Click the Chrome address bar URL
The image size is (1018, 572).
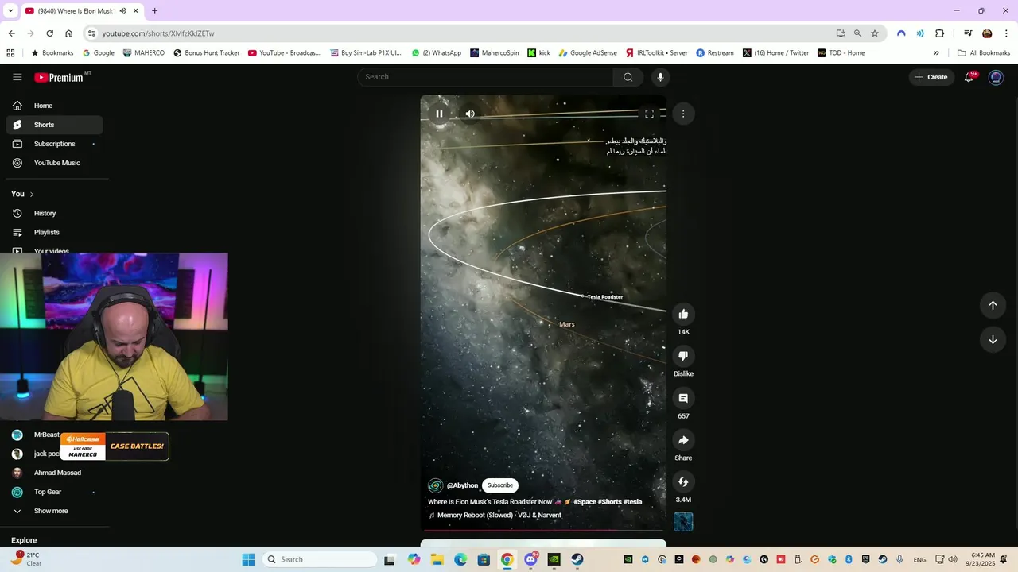click(158, 33)
